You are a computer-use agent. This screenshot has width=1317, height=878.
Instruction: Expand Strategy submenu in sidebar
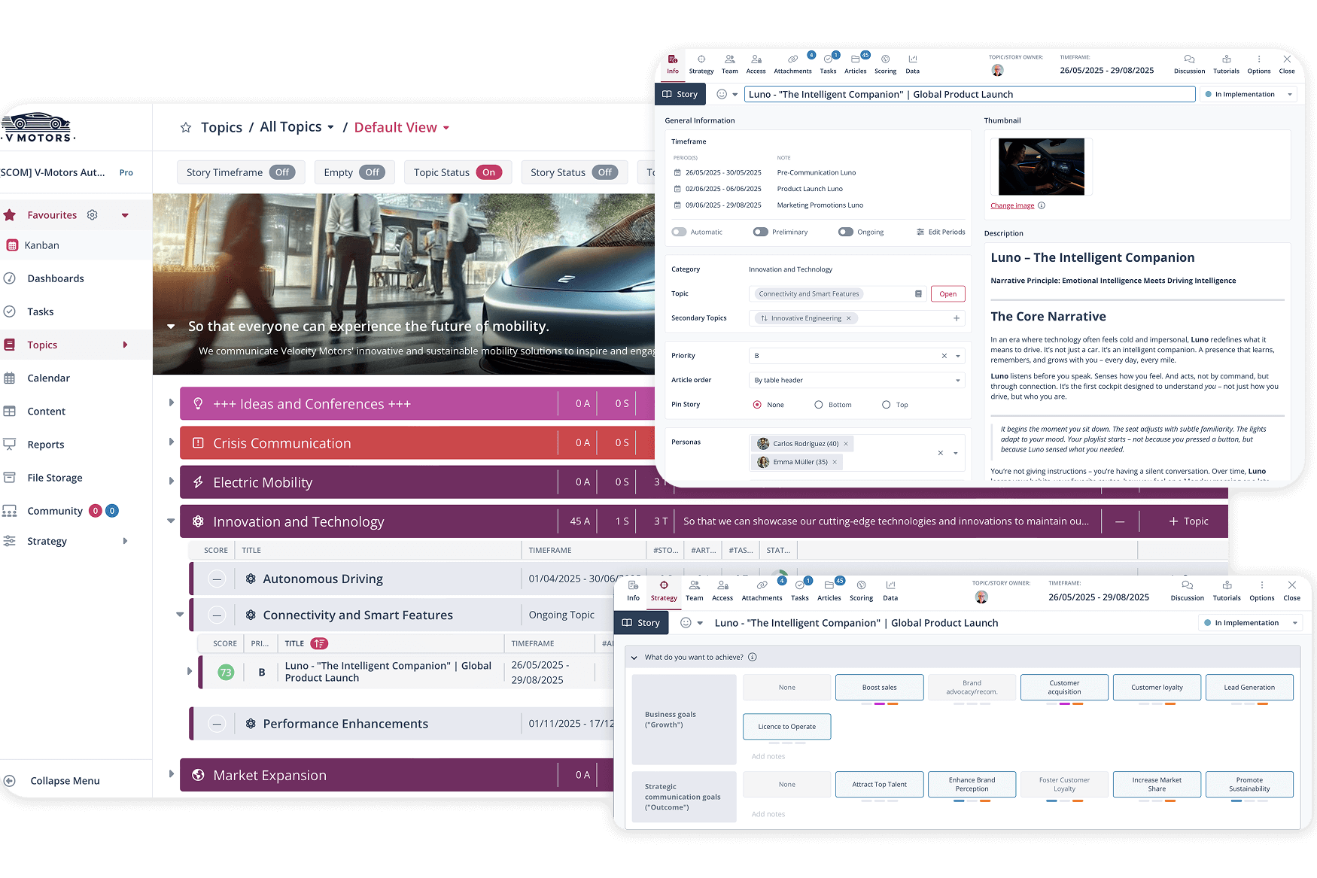[125, 541]
